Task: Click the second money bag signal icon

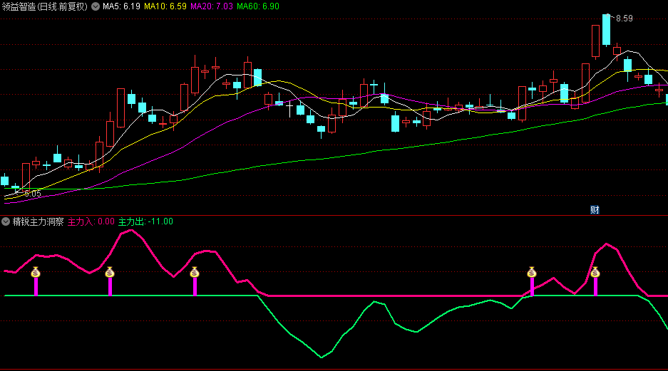Action: coord(110,272)
